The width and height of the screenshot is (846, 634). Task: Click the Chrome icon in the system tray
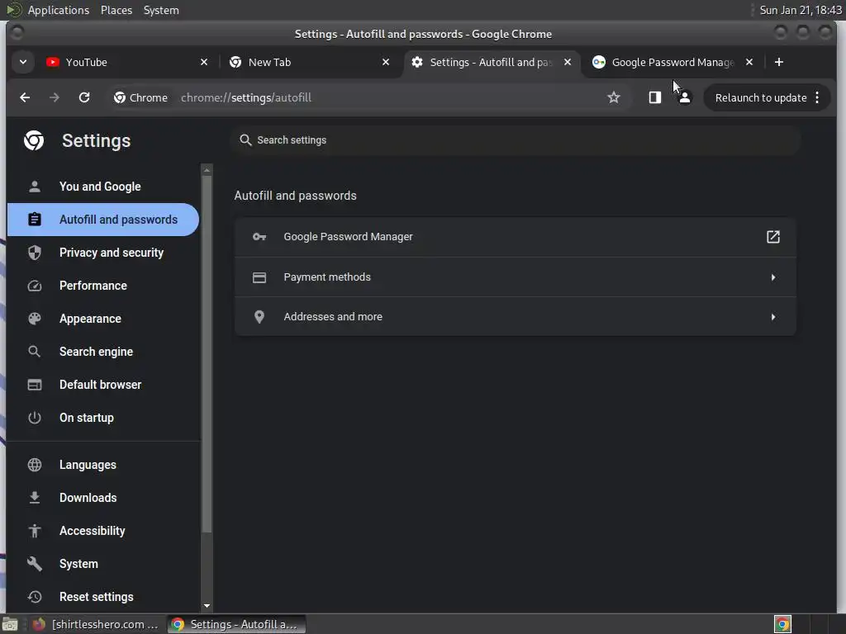782,625
